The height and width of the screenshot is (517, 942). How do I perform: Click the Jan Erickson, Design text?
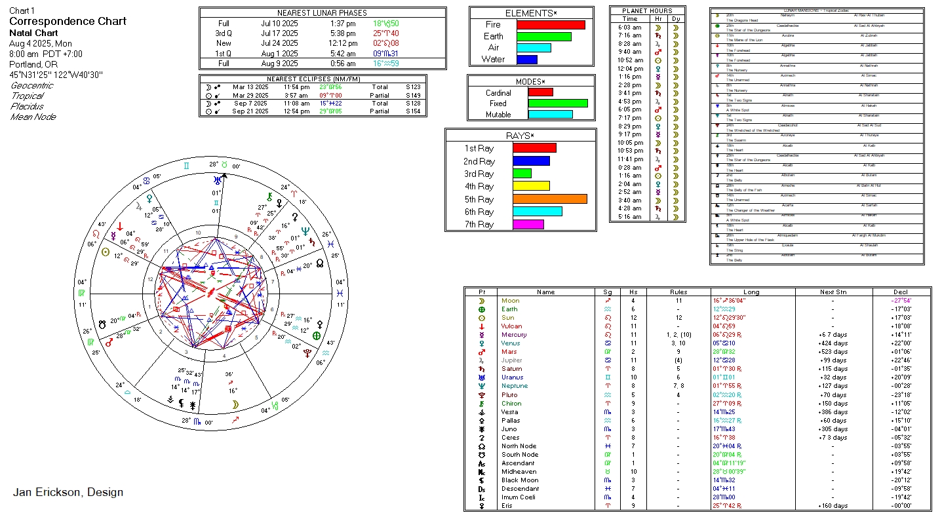click(x=68, y=492)
